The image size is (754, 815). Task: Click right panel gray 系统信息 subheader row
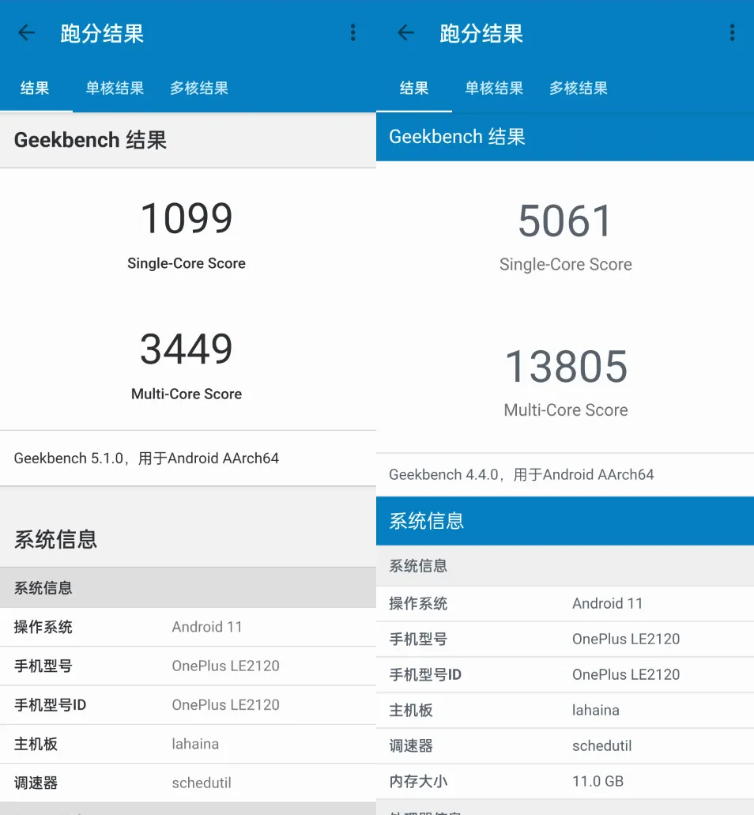point(565,565)
